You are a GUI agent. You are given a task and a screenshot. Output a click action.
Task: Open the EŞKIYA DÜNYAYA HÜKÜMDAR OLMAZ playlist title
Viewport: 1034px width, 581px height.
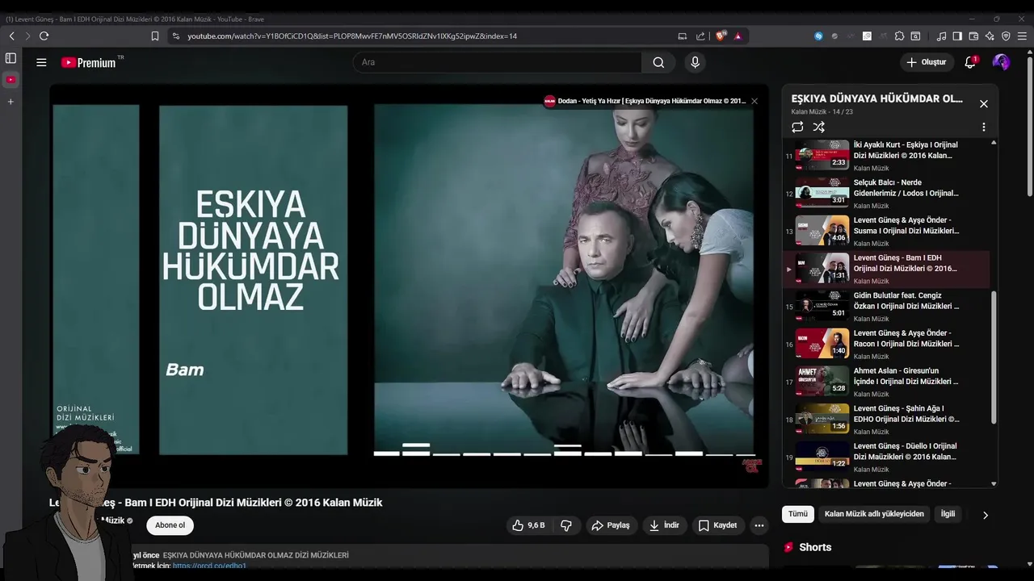pos(876,98)
